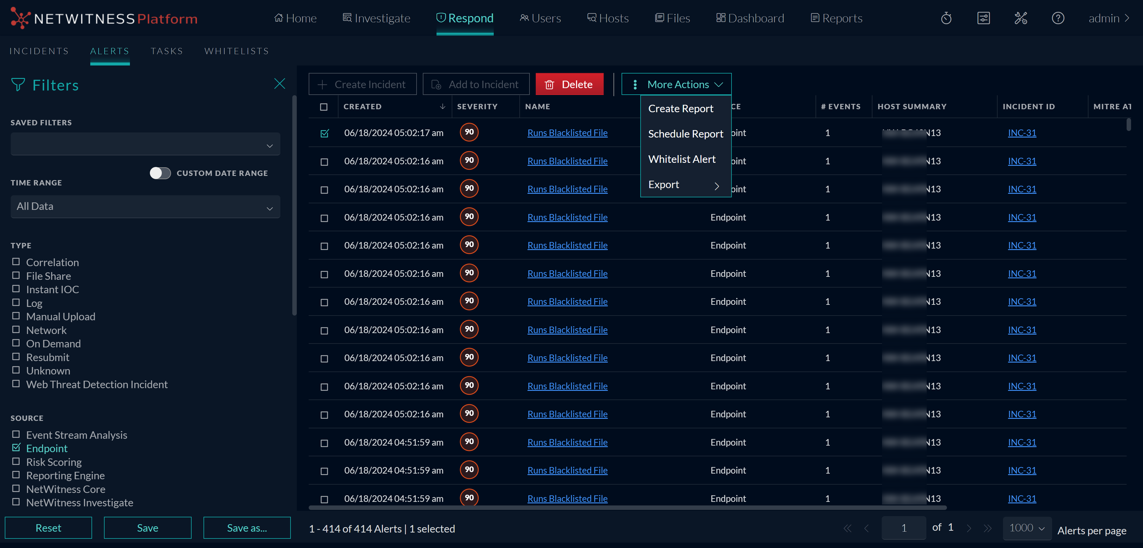Check the Correlation type checkbox
Screen dimensions: 1143x548
[16, 262]
